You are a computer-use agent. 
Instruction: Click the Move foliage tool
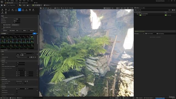(x=6, y=13)
